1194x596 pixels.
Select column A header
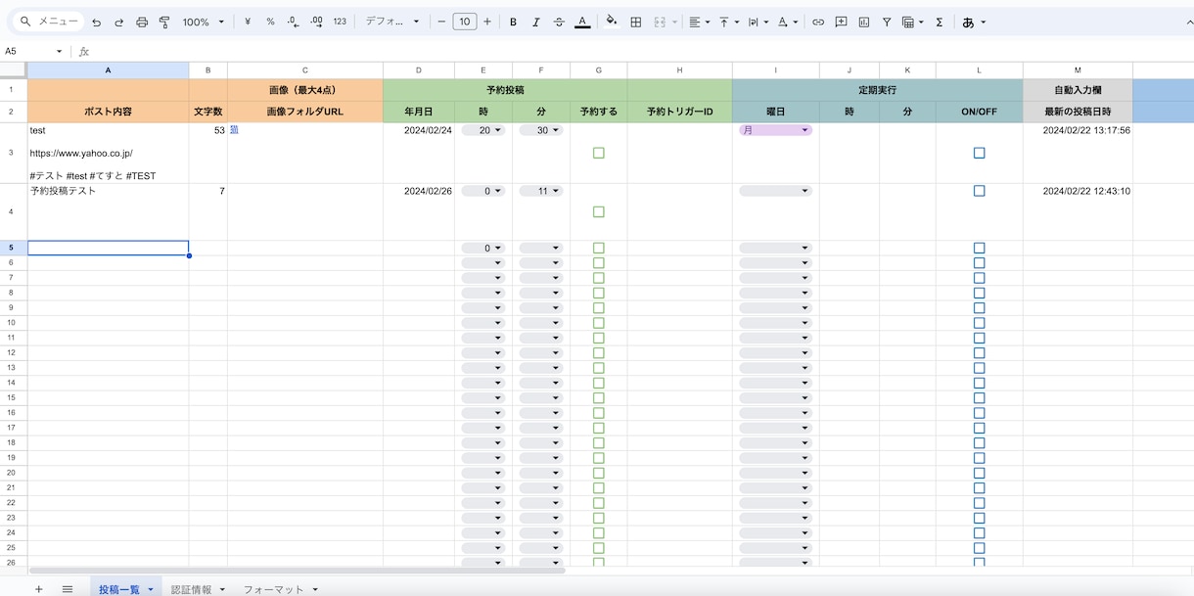[x=108, y=70]
